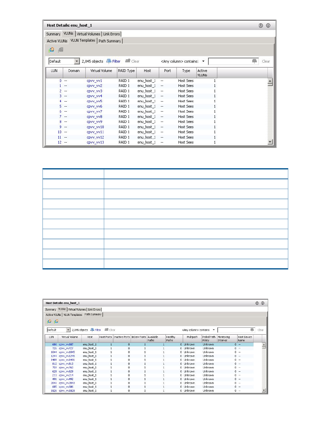Switch to the Summary tab in the upper panel

(53, 34)
